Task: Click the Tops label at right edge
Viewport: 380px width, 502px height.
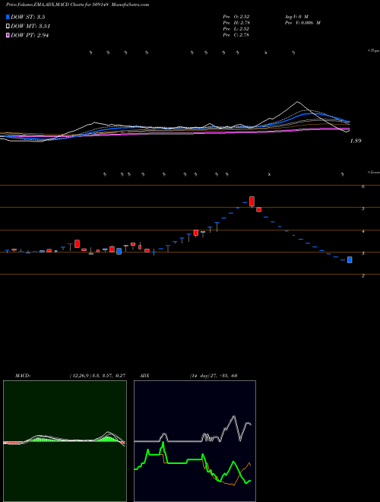Action: 374,51
